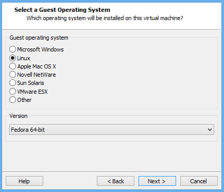Click the Help button
The image size is (224, 192).
point(24,181)
